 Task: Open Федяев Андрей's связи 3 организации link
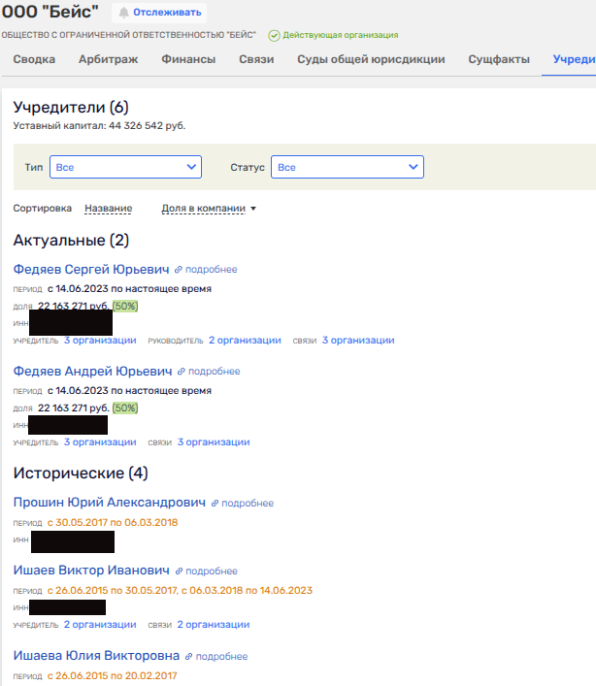214,442
